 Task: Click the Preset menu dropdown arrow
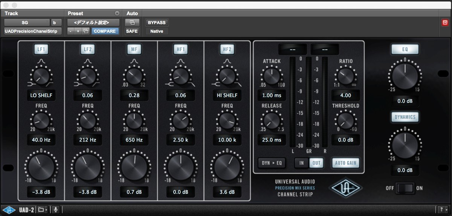[117, 13]
